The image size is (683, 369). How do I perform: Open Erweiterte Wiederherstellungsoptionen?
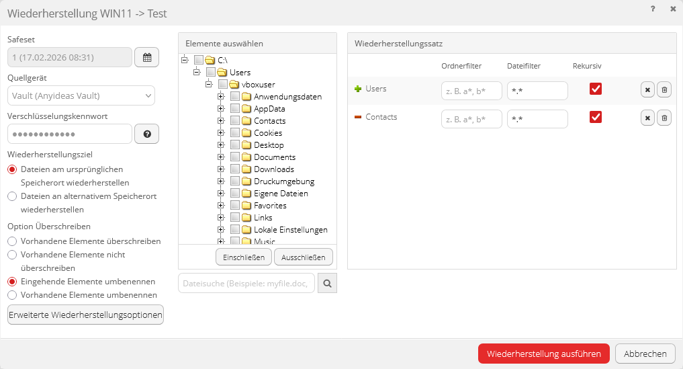pyautogui.click(x=85, y=315)
